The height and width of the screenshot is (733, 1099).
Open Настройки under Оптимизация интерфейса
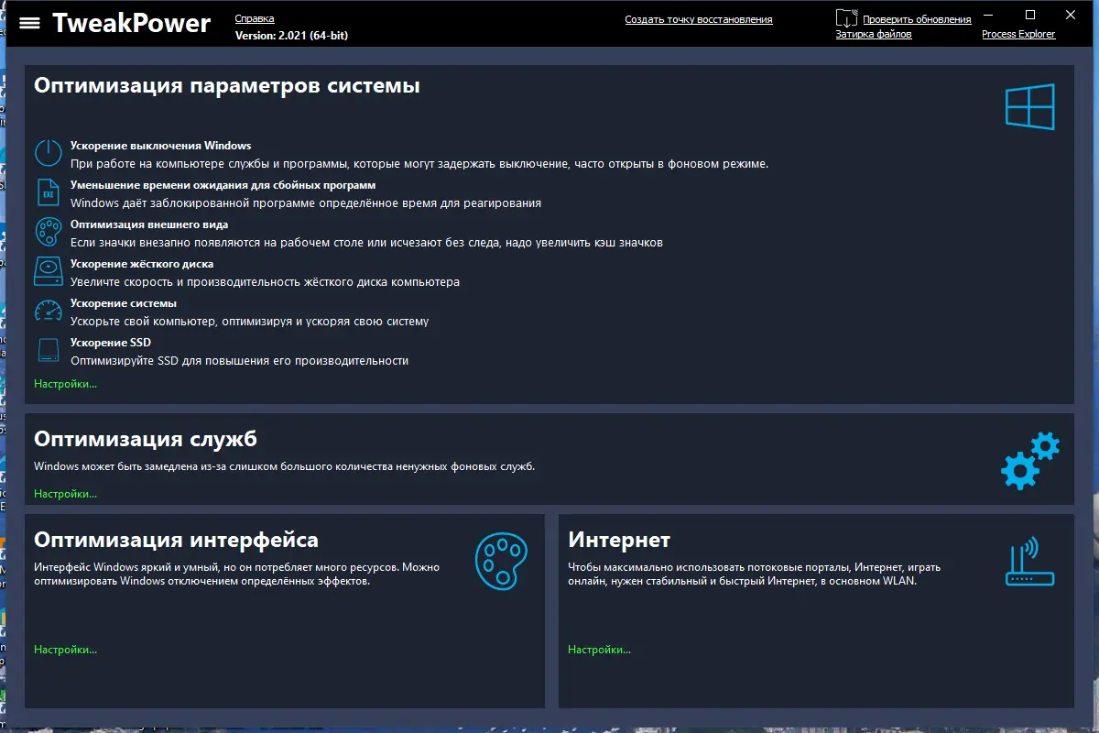point(65,650)
